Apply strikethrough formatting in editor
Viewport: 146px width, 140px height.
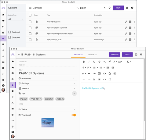[99, 62]
